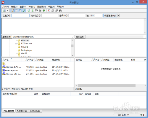
Task: Sort local files by 文件类型 column
Action: tap(43, 60)
